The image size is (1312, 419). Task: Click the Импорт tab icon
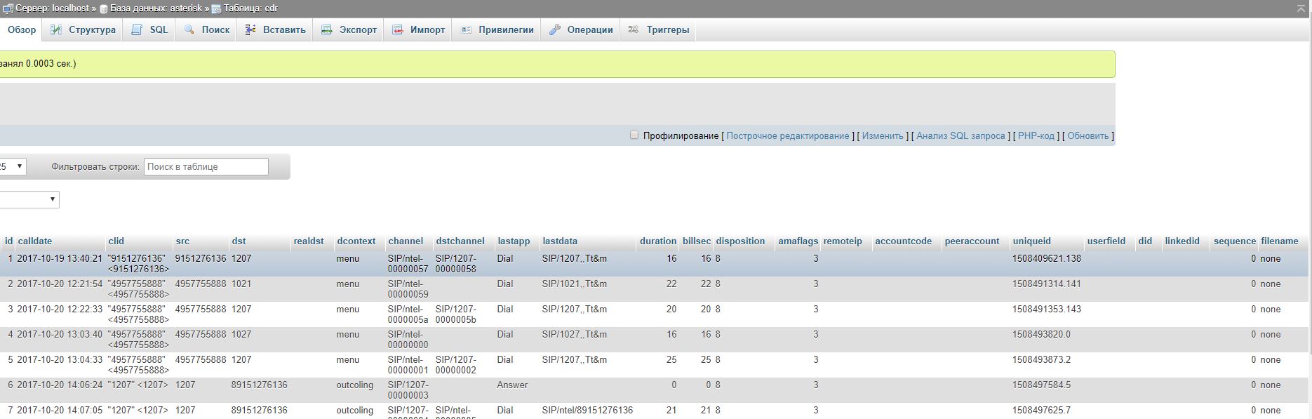398,30
